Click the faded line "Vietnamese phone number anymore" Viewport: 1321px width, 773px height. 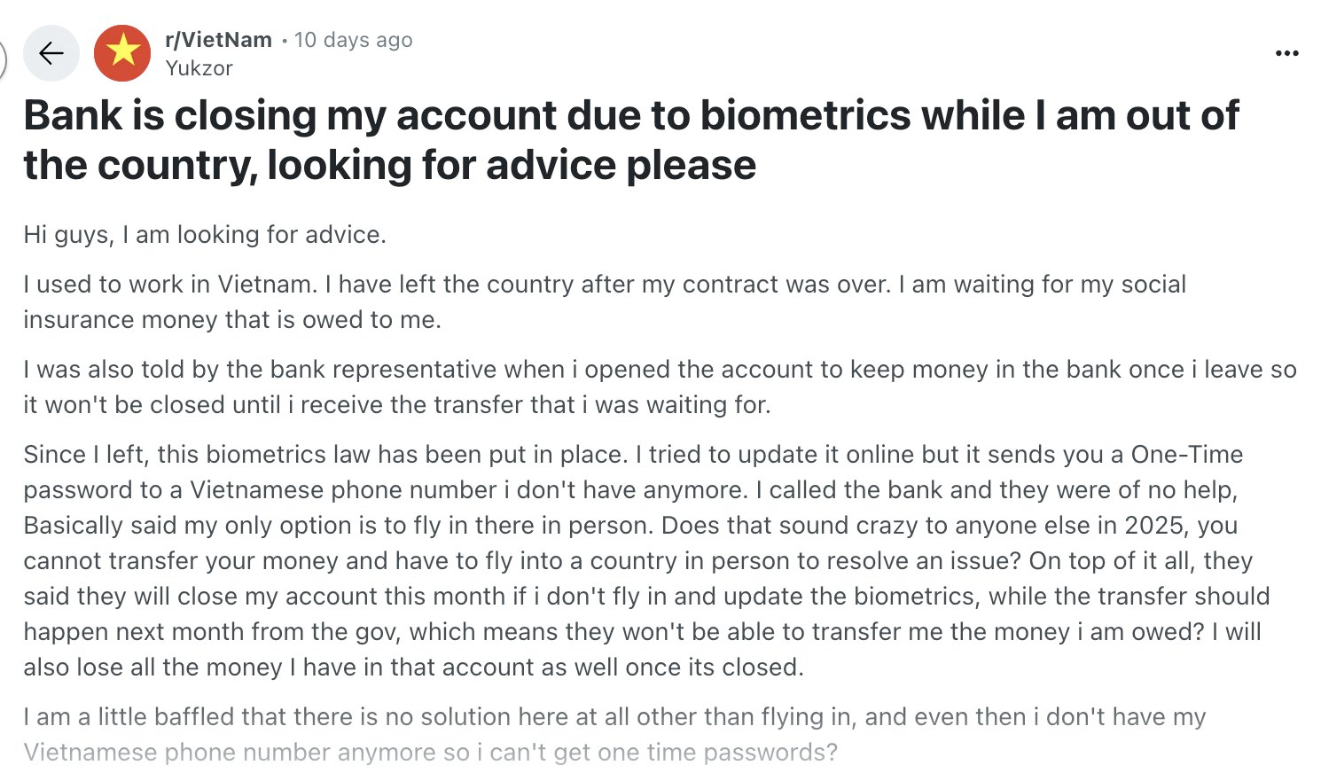430,753
